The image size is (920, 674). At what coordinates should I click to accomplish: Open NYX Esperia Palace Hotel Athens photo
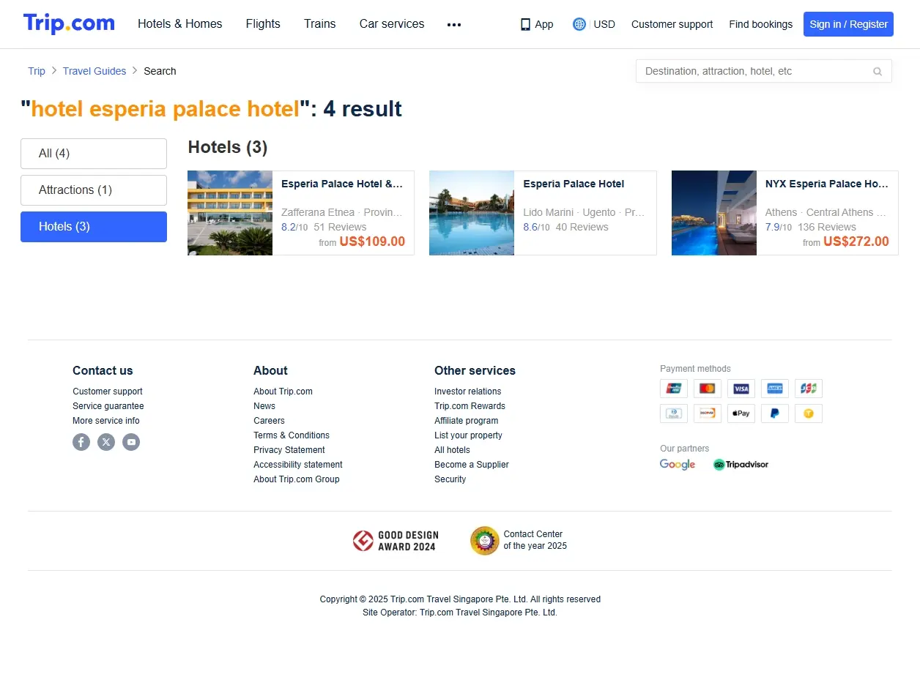714,213
